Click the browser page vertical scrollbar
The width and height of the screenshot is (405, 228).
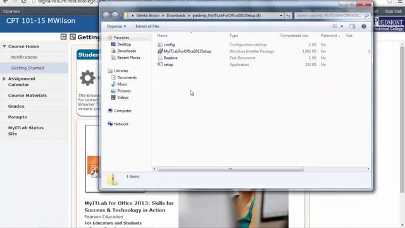pyautogui.click(x=402, y=119)
